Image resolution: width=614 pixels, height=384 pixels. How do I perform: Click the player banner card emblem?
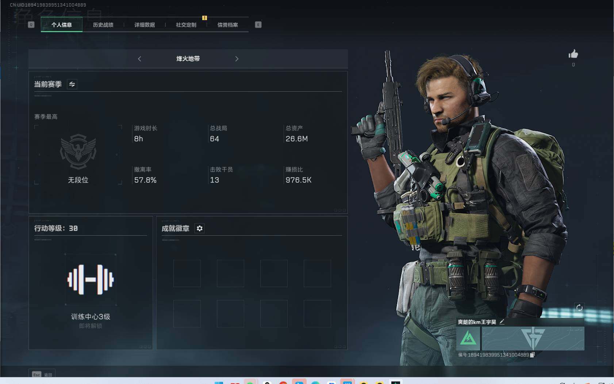(x=533, y=338)
